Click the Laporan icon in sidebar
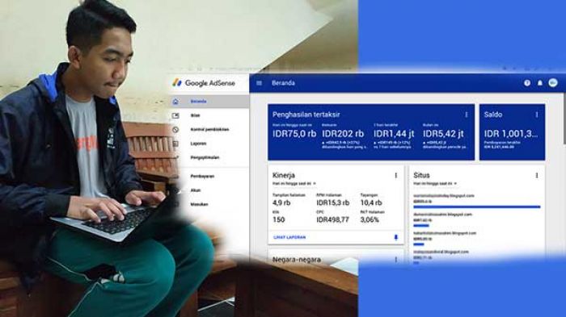 tap(175, 144)
